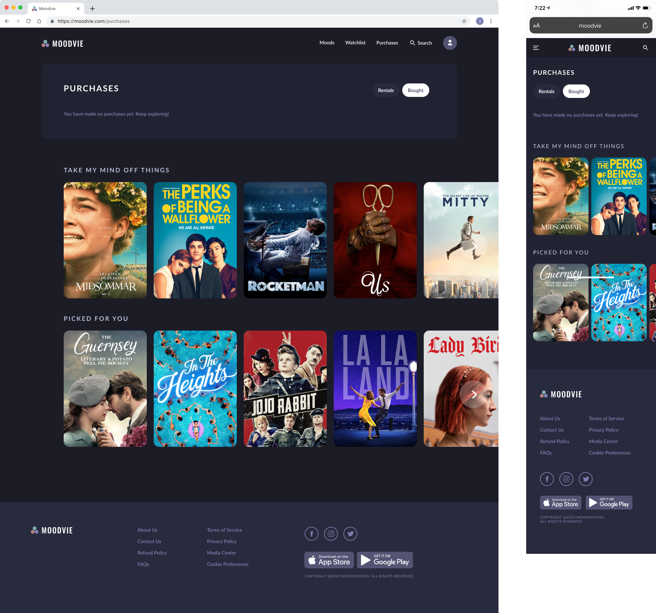Tap the mobile In The Heights poster
Image resolution: width=656 pixels, height=613 pixels.
click(x=619, y=303)
